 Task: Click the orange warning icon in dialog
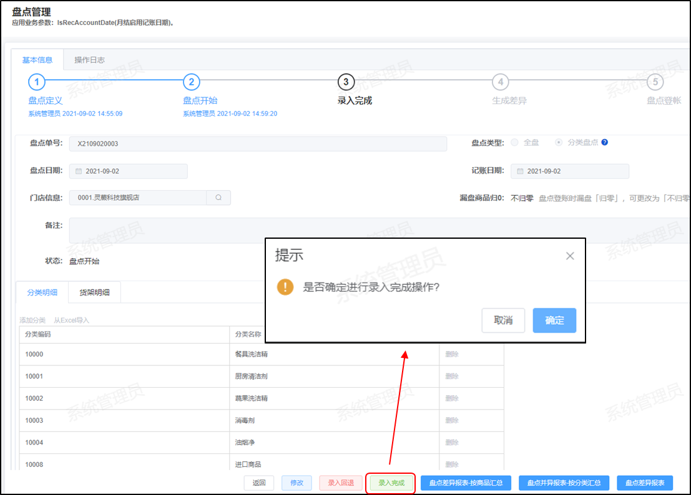point(285,287)
